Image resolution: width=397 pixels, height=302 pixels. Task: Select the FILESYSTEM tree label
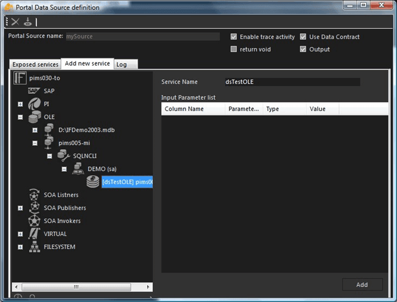[60, 247]
